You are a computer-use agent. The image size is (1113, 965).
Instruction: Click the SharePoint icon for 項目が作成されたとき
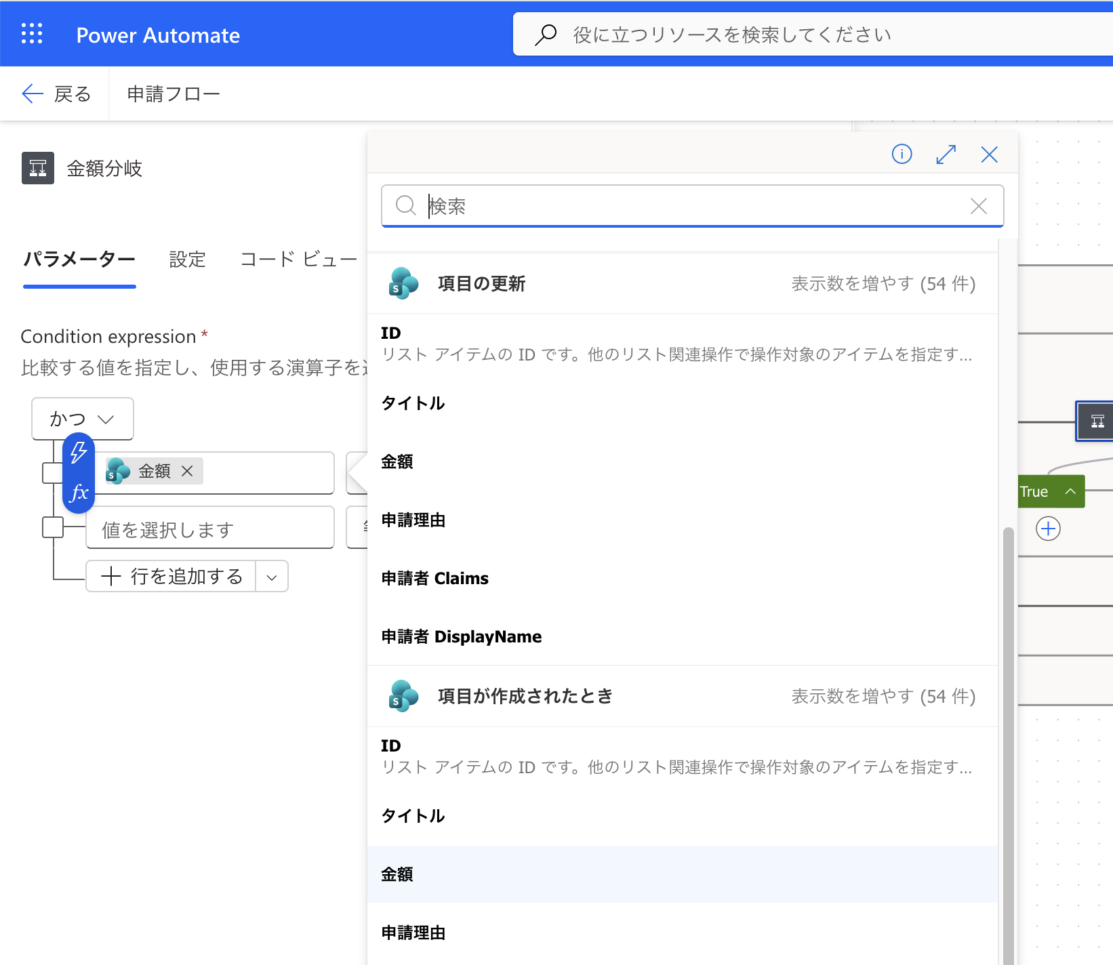pos(403,696)
